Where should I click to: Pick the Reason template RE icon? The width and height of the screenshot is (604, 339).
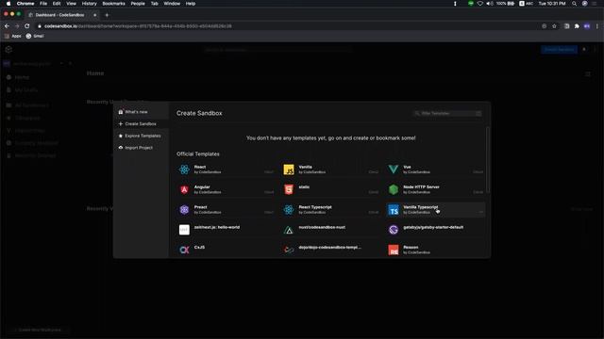[x=394, y=250]
